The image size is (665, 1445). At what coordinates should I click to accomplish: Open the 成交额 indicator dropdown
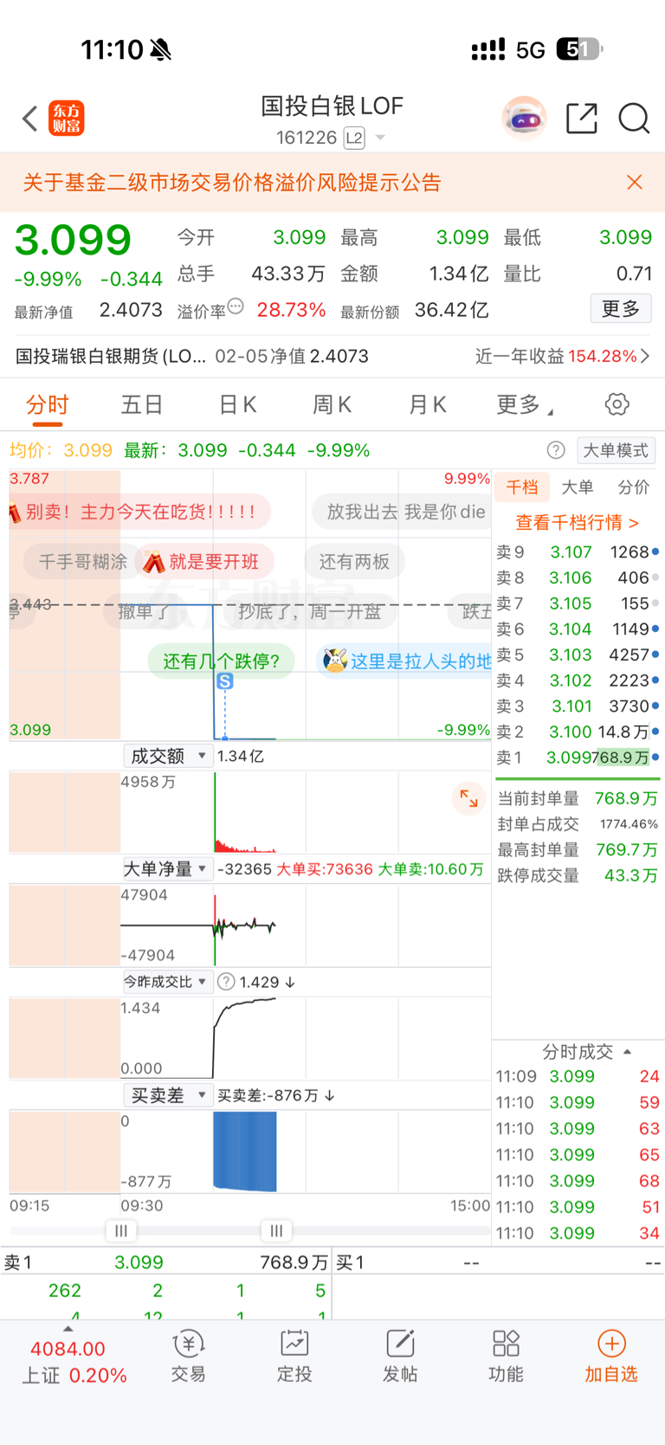(x=168, y=756)
